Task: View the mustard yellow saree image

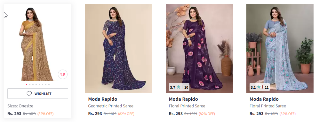Action: 38,44
